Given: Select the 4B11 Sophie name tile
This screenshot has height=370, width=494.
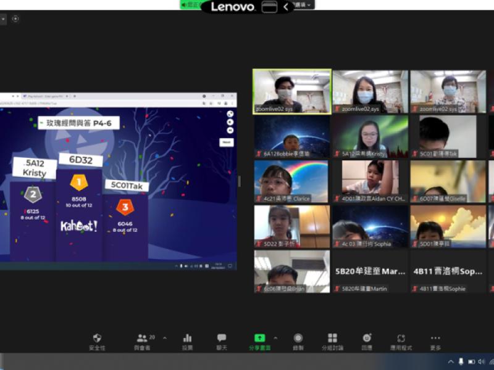Looking at the screenshot, I should [x=448, y=271].
